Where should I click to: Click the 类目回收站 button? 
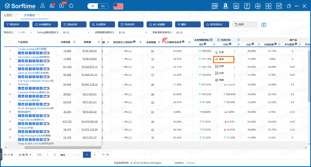tap(216, 25)
